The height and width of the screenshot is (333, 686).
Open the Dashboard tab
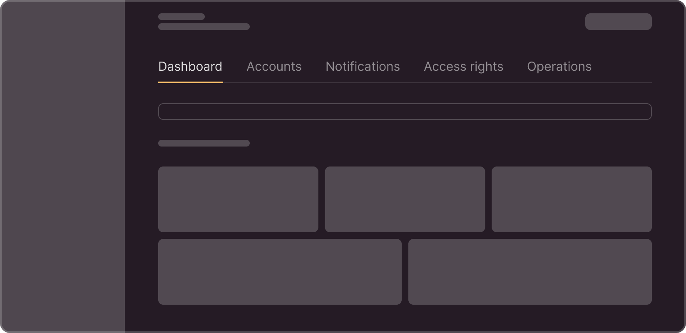[190, 67]
